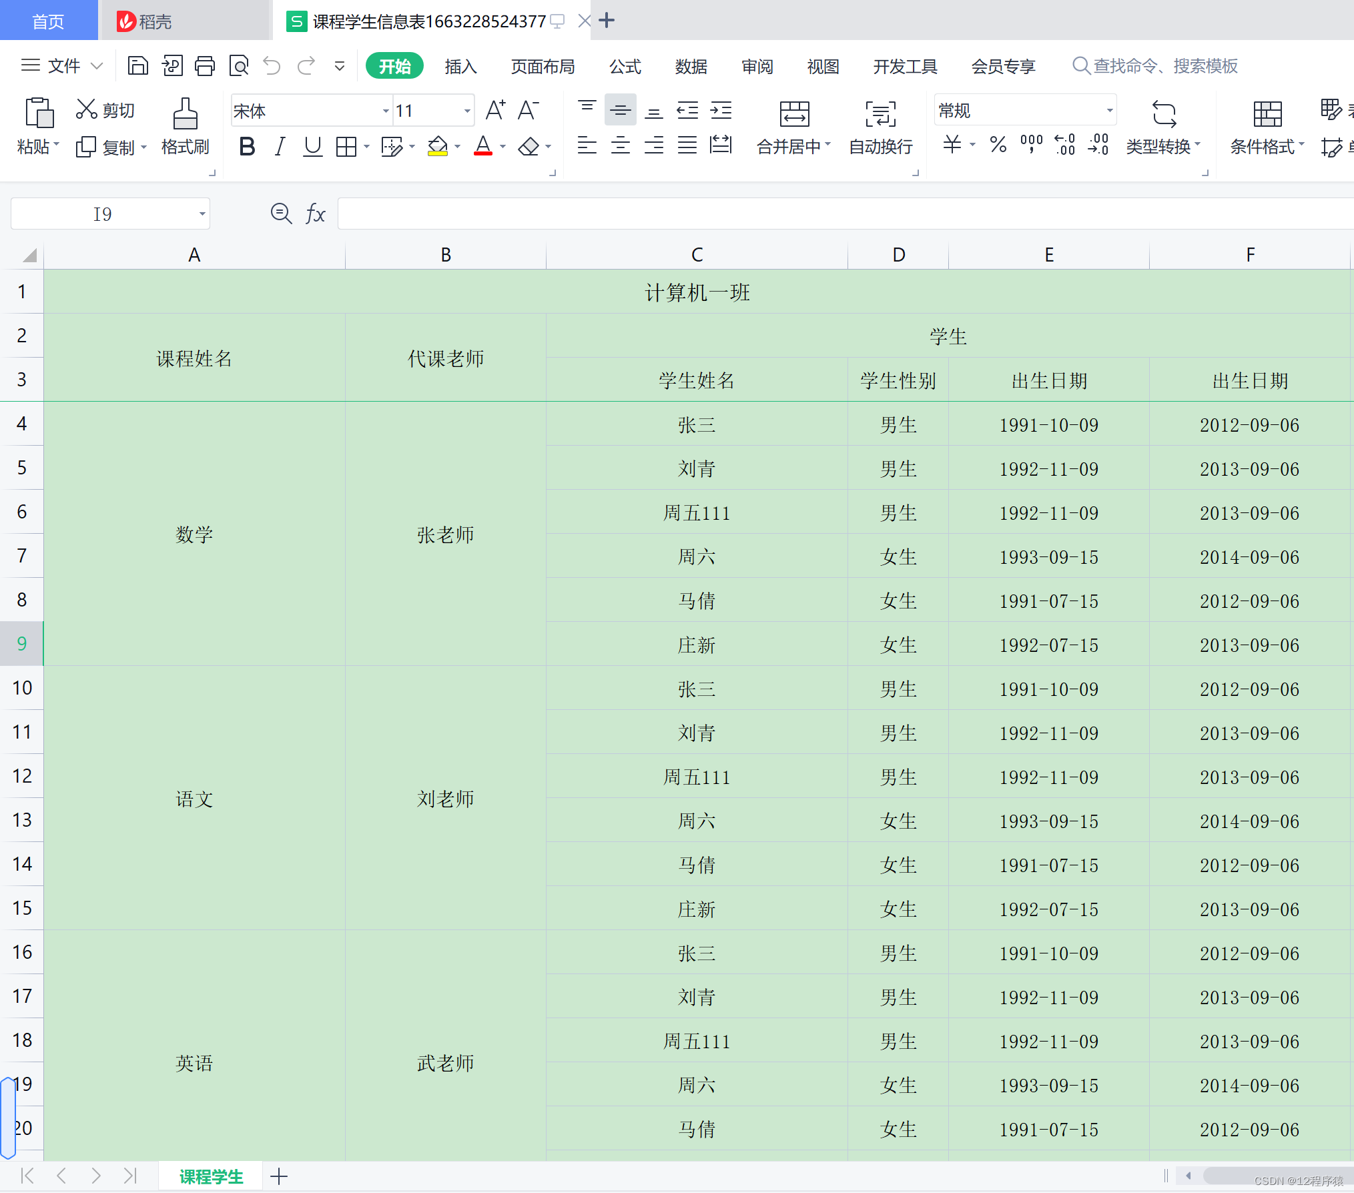Open the font name 宋体 dropdown
Viewport: 1354px width, 1193px height.
[x=386, y=111]
